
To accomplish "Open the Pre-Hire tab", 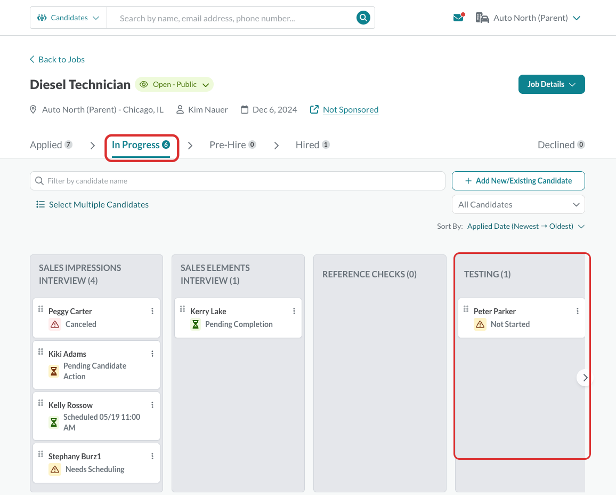I will pyautogui.click(x=233, y=145).
